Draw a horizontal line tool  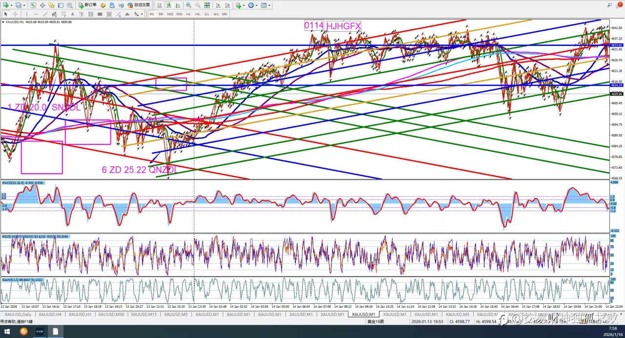(x=36, y=14)
